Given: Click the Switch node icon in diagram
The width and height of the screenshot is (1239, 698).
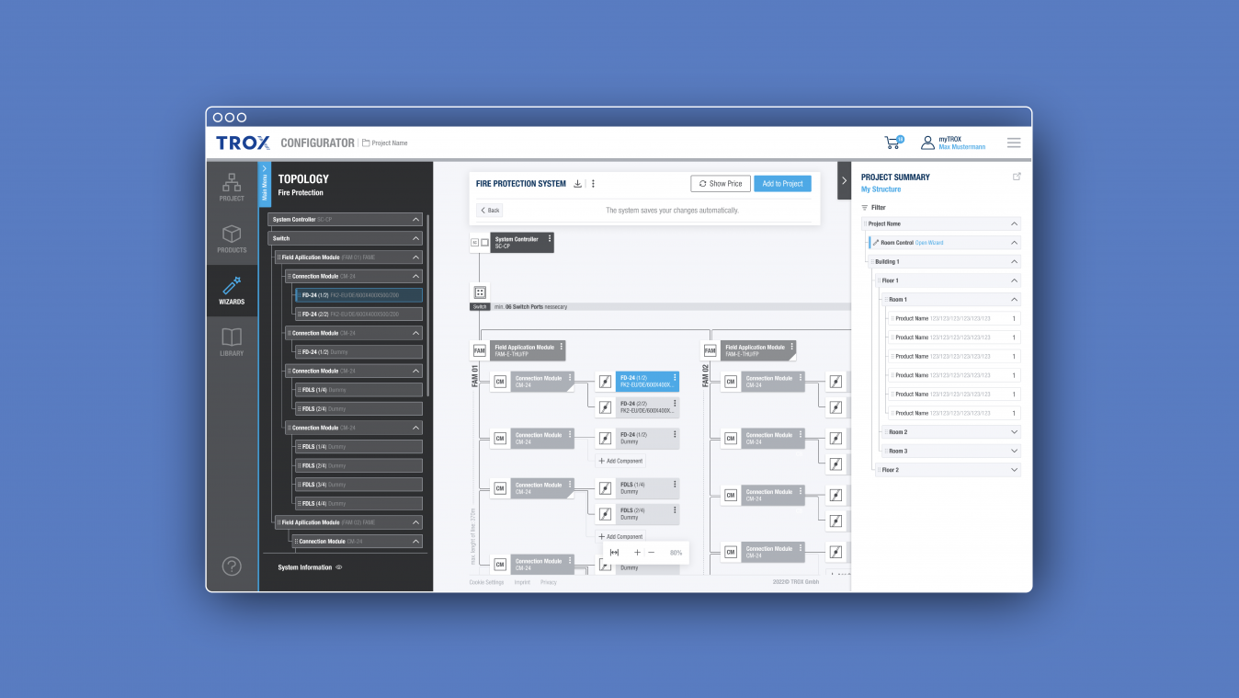Looking at the screenshot, I should 480,292.
